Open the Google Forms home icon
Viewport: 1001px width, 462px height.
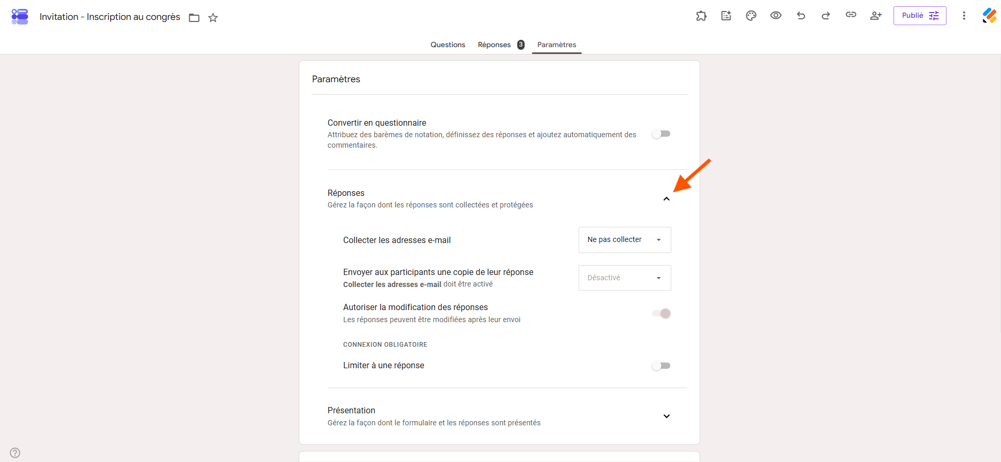pos(20,17)
